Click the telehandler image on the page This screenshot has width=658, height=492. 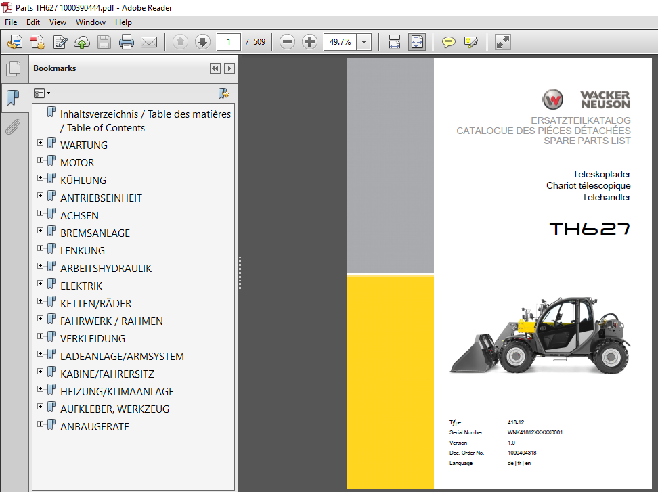click(540, 336)
